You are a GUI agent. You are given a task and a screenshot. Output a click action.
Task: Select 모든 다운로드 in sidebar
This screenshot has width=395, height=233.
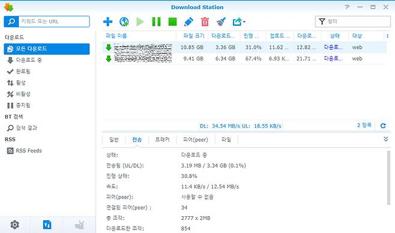[47, 49]
